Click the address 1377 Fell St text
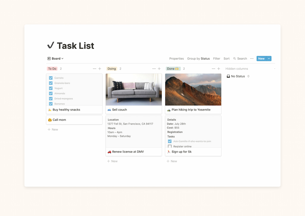Screen dimensions: 305x216 pos(130,124)
